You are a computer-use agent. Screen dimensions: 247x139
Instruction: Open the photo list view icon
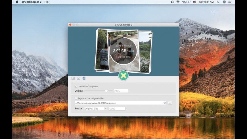tap(84, 78)
